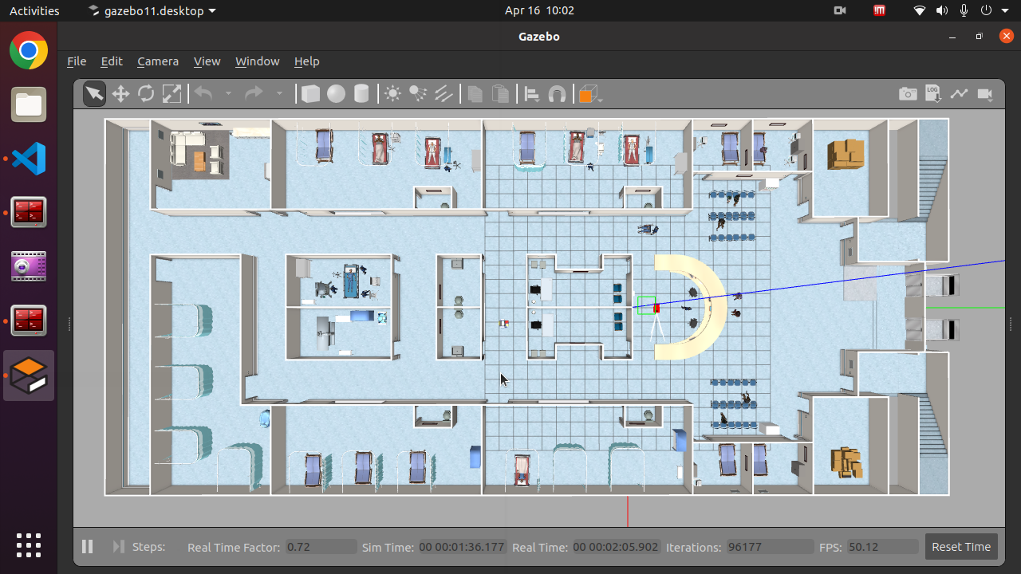Click the FPS value field
Screen dimensions: 1021x574
click(883, 547)
